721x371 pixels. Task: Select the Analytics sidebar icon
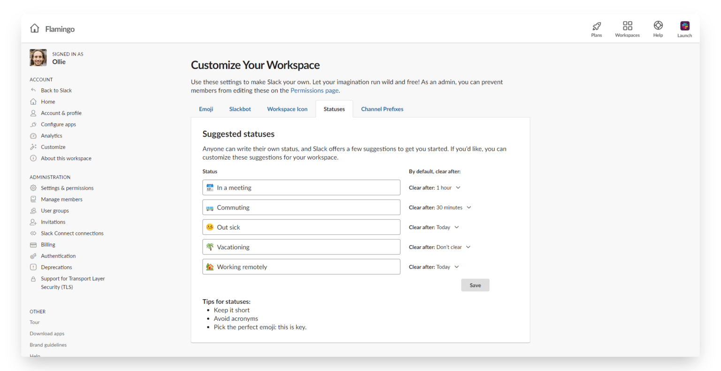(33, 135)
